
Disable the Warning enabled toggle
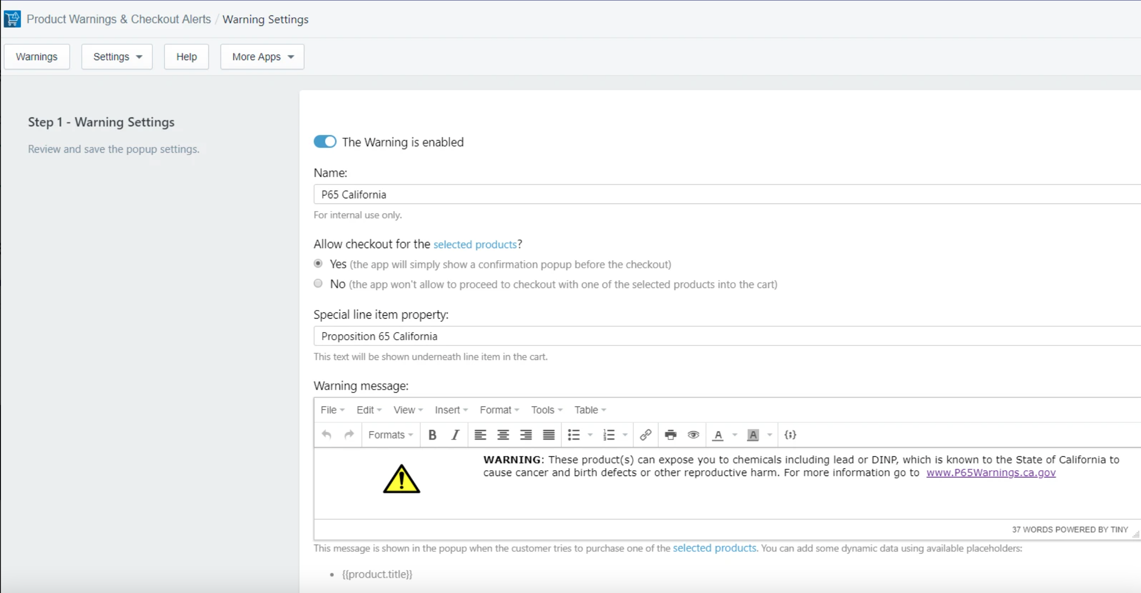pyautogui.click(x=325, y=141)
